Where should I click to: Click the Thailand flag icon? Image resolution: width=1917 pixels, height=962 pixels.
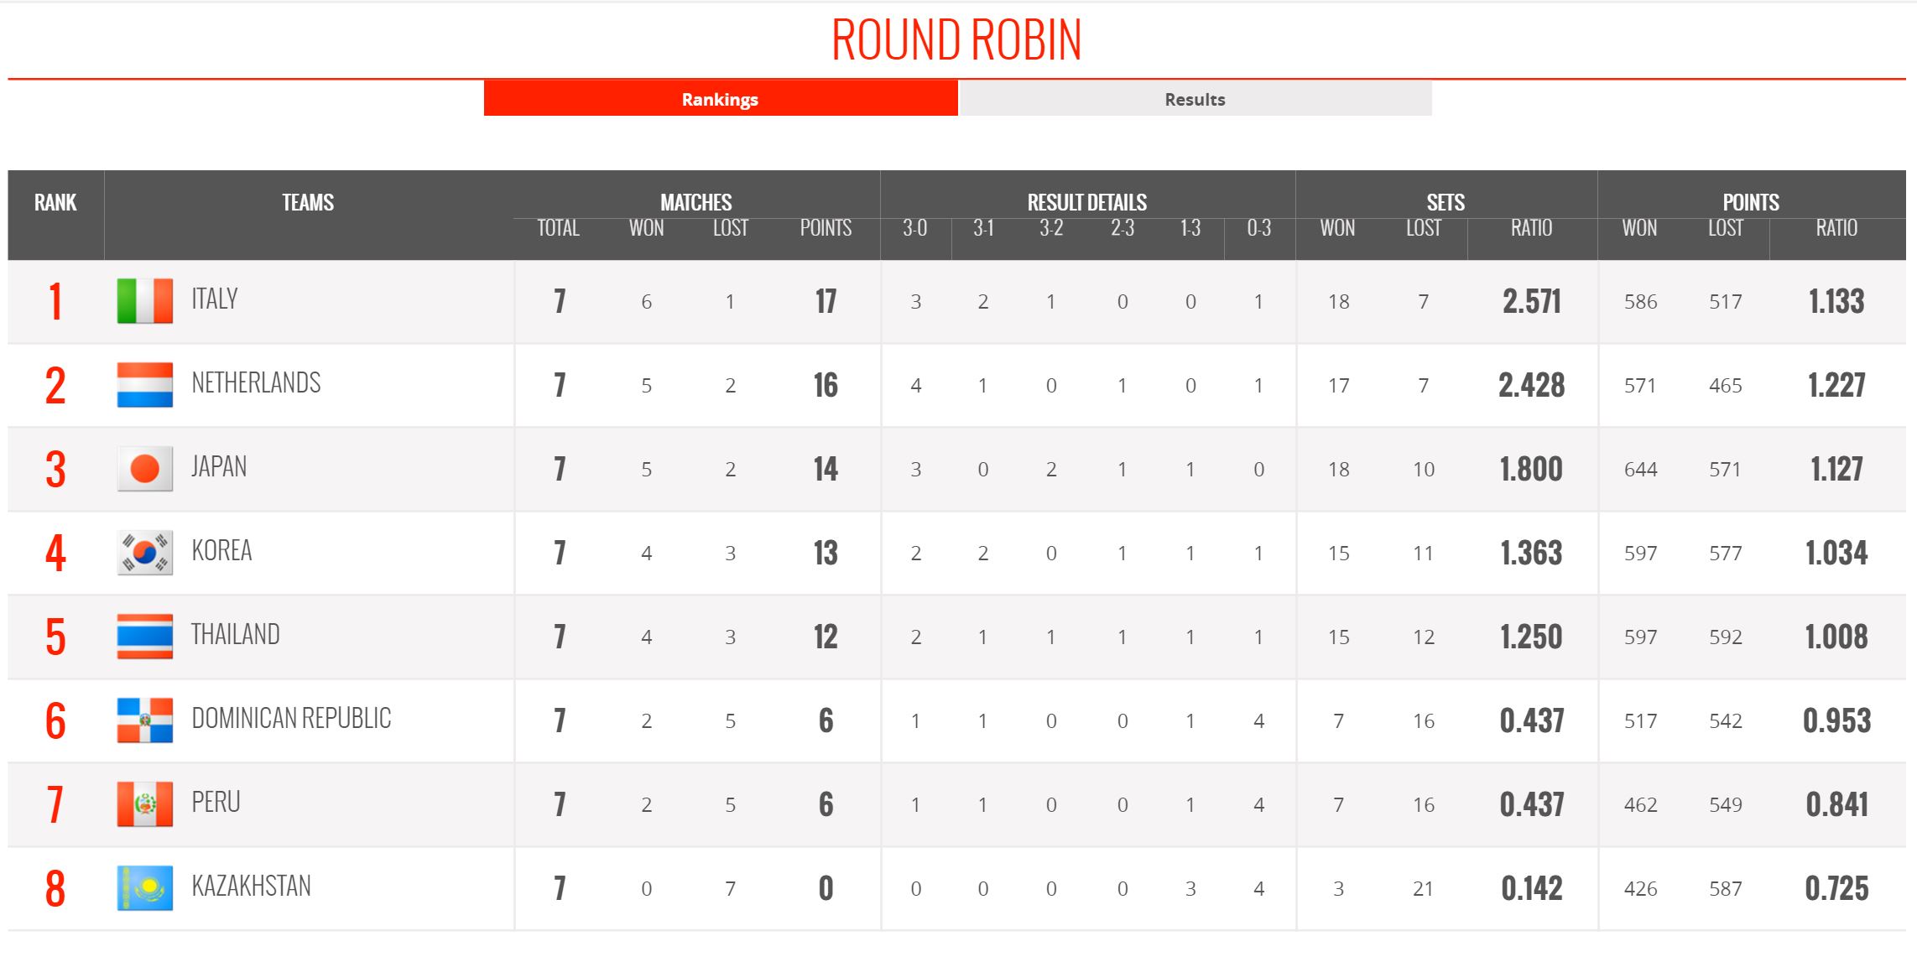(x=145, y=636)
